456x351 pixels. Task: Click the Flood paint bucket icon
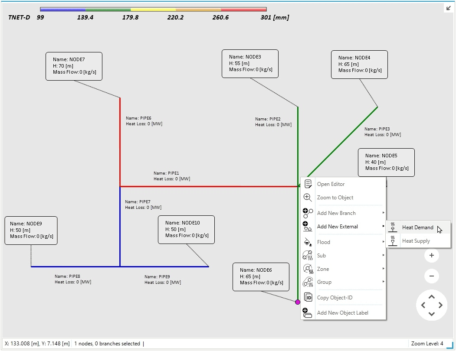308,242
